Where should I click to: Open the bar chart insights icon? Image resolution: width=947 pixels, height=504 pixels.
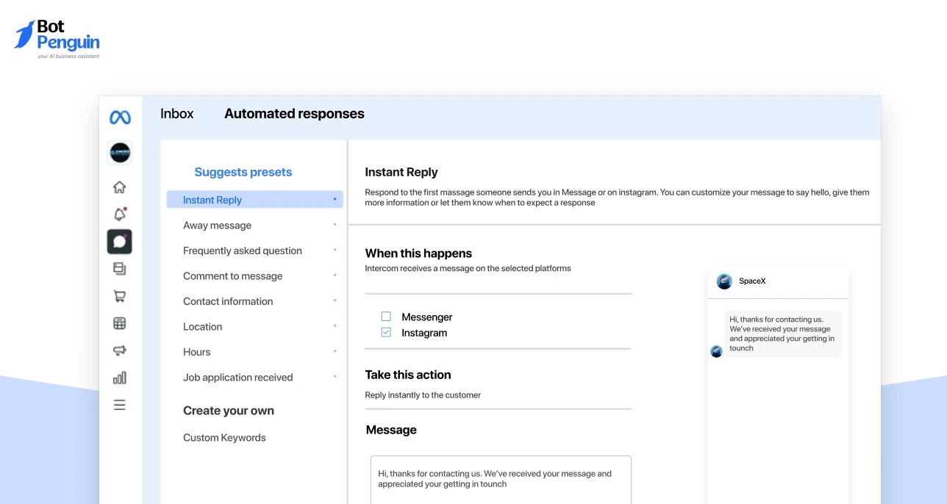[x=120, y=378]
